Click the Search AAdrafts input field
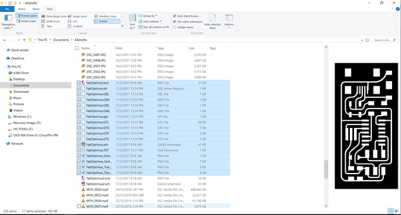The width and height of the screenshot is (401, 215). (384, 40)
